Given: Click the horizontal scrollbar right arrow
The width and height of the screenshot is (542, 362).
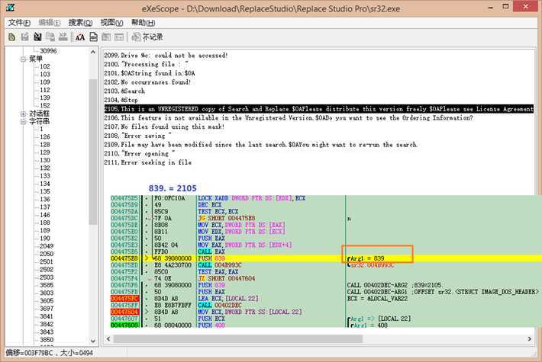Looking at the screenshot, I should [x=529, y=339].
